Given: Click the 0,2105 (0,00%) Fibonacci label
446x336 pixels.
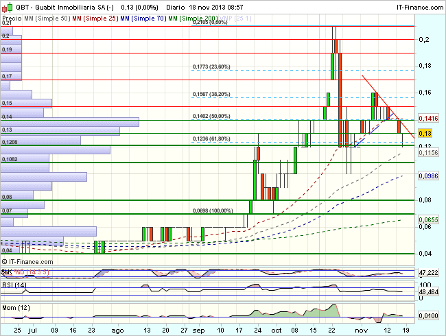Looking at the screenshot, I should 210,22.
